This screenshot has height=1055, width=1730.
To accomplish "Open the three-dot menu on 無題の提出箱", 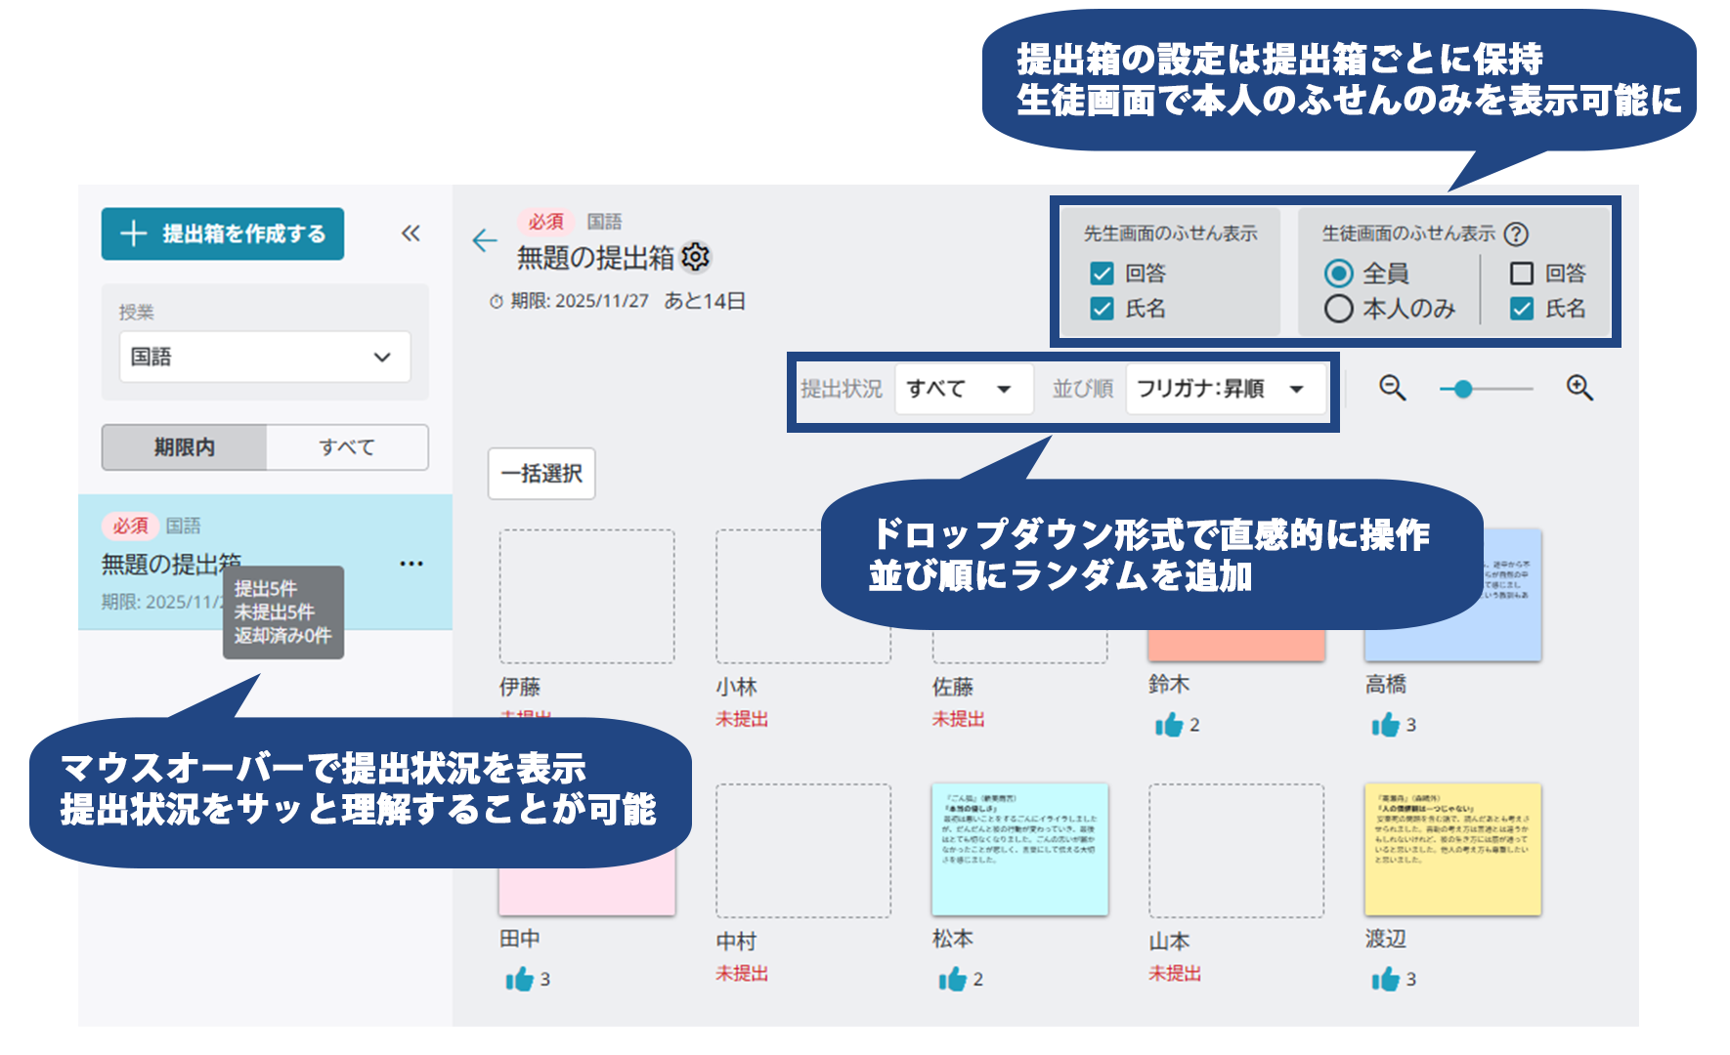I will point(411,563).
